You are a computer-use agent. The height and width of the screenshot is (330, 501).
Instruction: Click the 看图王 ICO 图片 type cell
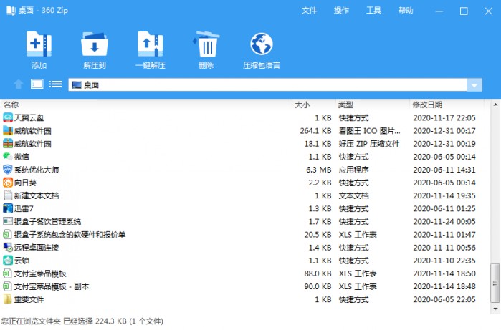[369, 131]
